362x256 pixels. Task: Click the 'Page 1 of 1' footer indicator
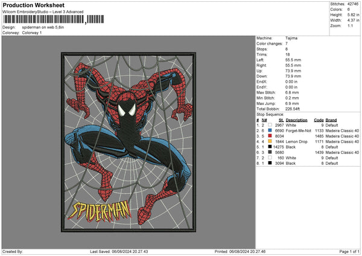point(349,251)
